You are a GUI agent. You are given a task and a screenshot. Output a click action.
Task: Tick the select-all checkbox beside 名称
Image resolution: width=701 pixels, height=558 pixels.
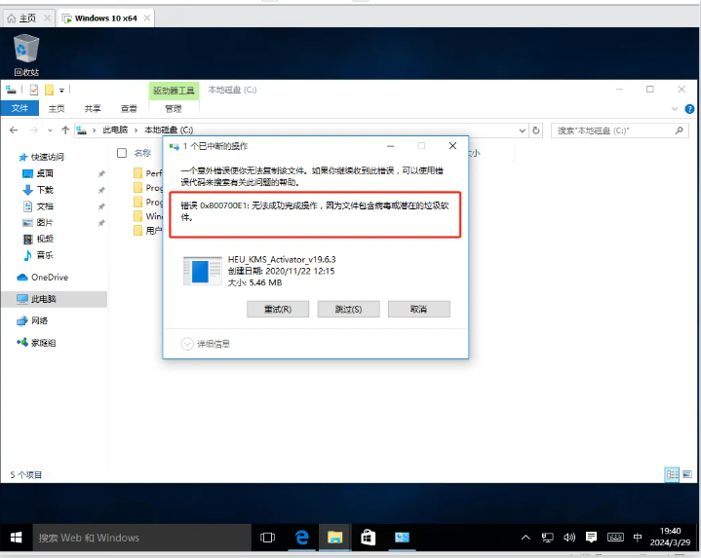click(x=122, y=153)
